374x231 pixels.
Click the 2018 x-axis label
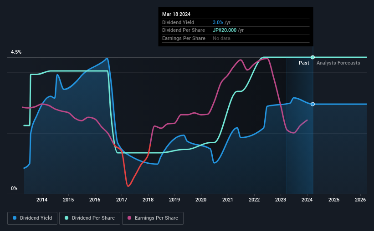(x=148, y=200)
